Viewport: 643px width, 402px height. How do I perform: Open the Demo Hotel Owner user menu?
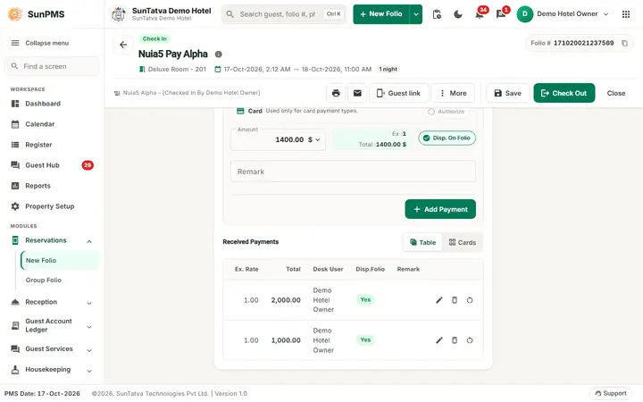563,14
